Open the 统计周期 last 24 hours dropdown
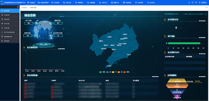The image size is (209, 101). click(173, 14)
